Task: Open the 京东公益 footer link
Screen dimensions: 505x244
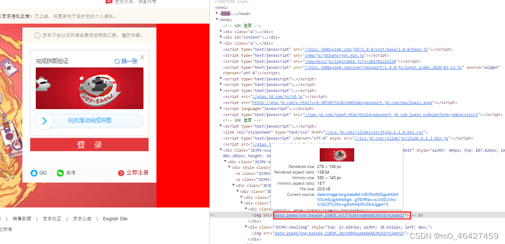Action: click(82, 219)
